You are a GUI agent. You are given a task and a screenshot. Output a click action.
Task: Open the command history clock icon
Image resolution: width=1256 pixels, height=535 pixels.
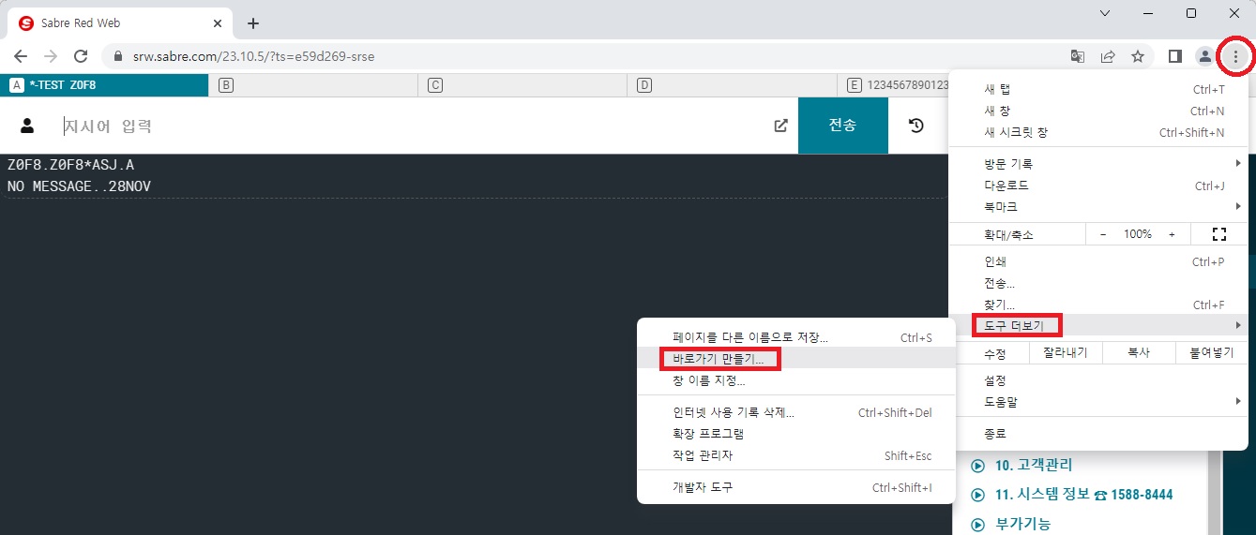coord(916,126)
